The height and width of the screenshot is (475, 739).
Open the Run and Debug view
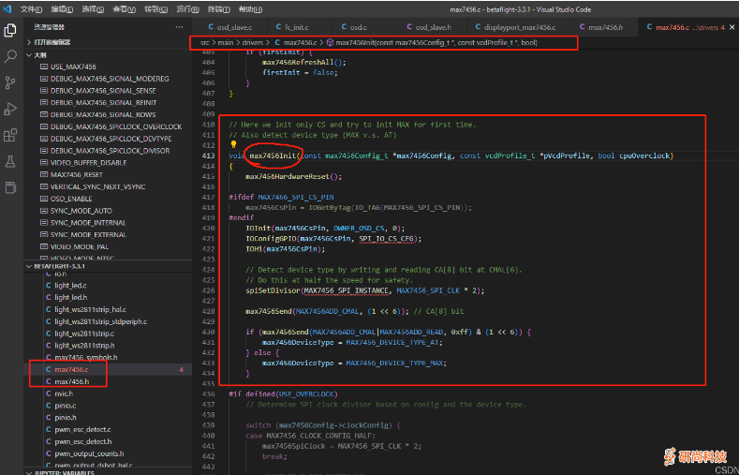point(11,109)
